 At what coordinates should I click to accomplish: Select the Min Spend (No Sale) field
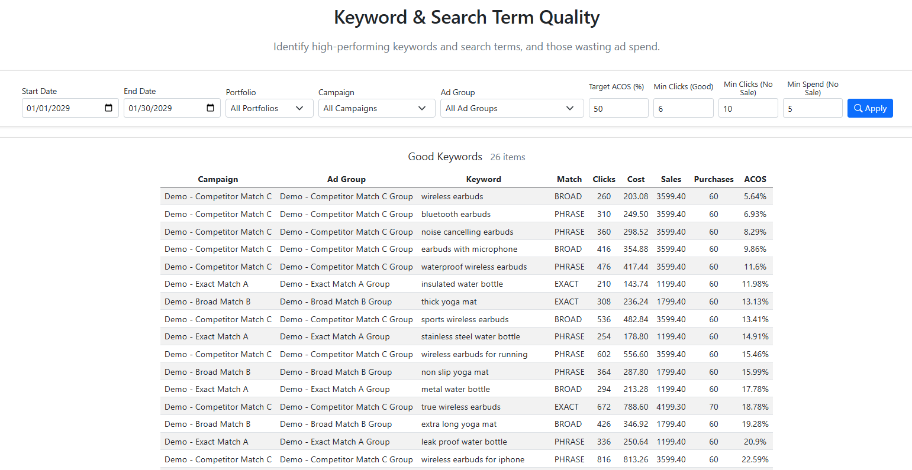point(813,108)
